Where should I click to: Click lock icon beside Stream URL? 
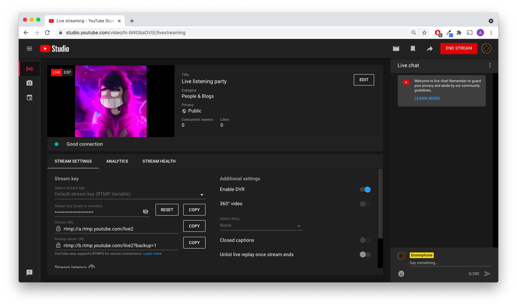click(58, 229)
